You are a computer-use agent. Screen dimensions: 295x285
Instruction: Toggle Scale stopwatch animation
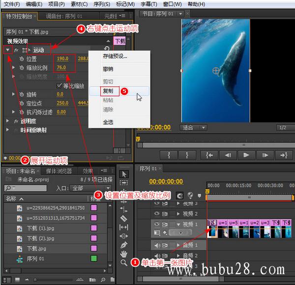click(x=22, y=68)
